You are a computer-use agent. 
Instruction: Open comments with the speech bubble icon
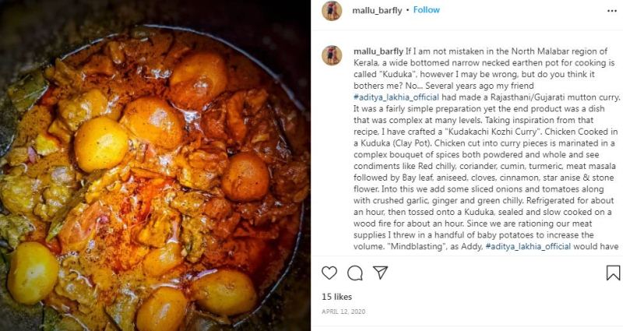click(x=355, y=273)
